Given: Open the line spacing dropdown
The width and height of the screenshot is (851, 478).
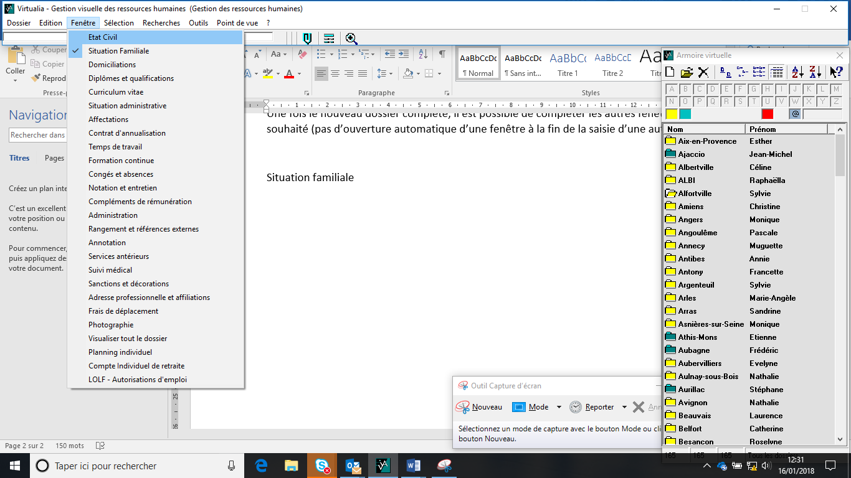Looking at the screenshot, I should coord(391,73).
